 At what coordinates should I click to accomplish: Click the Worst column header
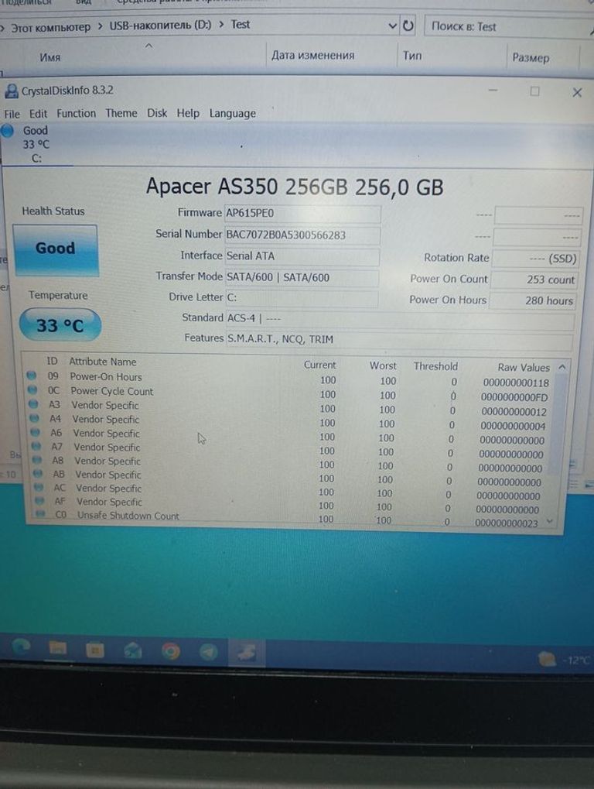383,365
